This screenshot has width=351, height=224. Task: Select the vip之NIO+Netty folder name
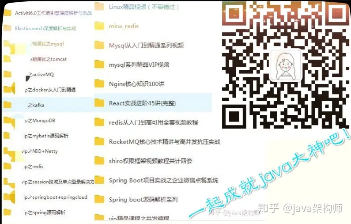[x=40, y=152]
